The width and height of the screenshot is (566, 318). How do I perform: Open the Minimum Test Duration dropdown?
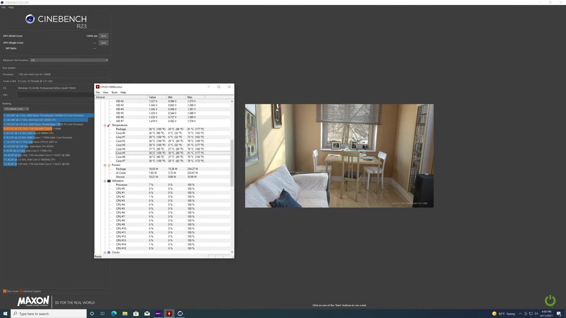click(69, 60)
